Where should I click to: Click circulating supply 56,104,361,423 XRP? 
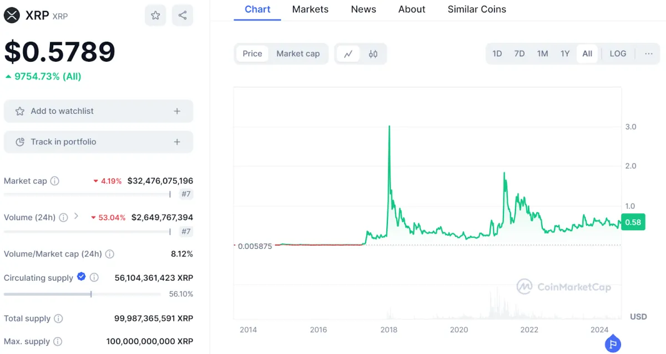(x=154, y=277)
